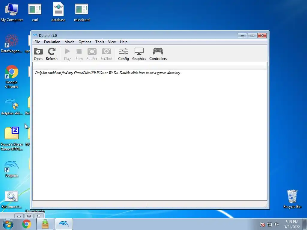Select the Recycle Bin icon

292,199
